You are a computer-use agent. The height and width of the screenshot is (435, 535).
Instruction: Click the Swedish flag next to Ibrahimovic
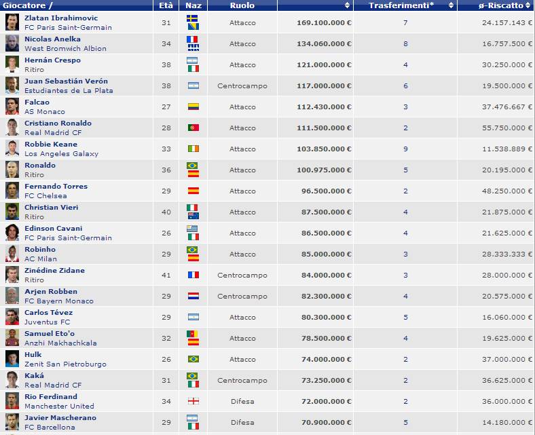[x=193, y=18]
